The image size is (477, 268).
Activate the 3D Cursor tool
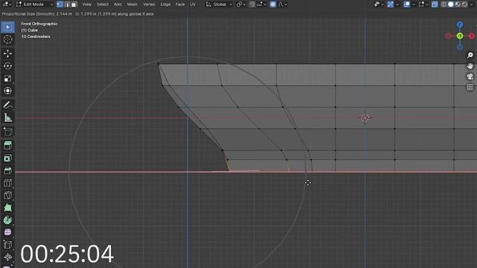coord(7,39)
